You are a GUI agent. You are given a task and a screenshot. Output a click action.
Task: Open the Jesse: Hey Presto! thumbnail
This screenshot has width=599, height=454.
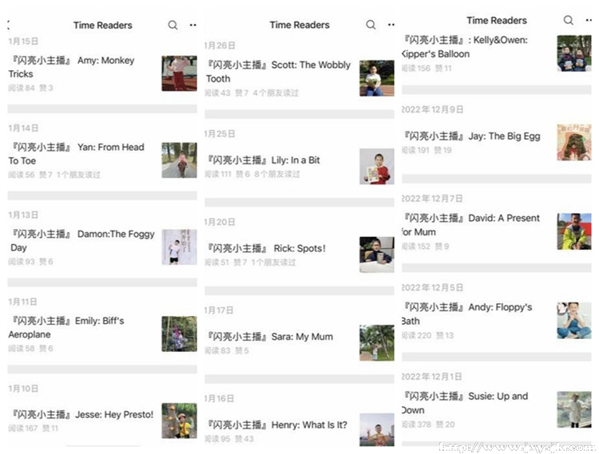pos(179,420)
